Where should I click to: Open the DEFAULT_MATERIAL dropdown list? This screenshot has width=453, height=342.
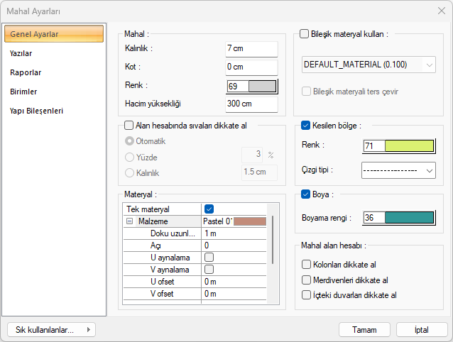pyautogui.click(x=369, y=65)
